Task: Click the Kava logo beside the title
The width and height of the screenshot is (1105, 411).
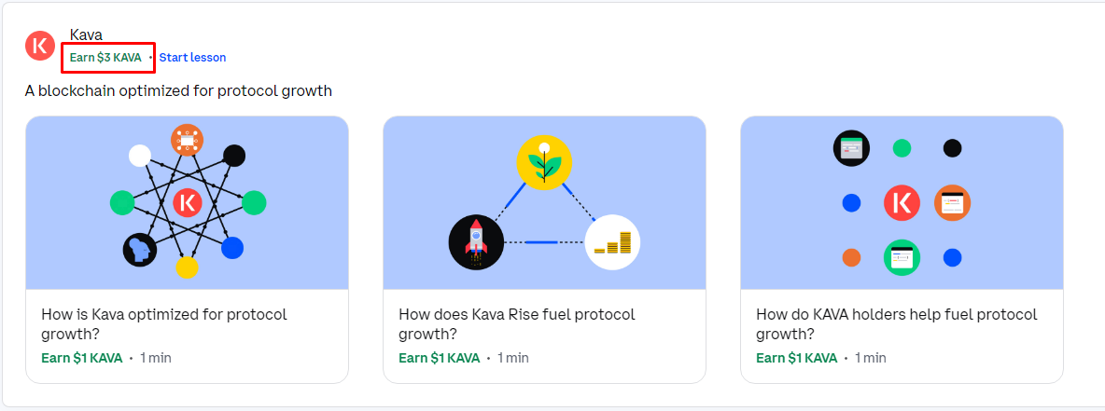Action: click(x=40, y=45)
